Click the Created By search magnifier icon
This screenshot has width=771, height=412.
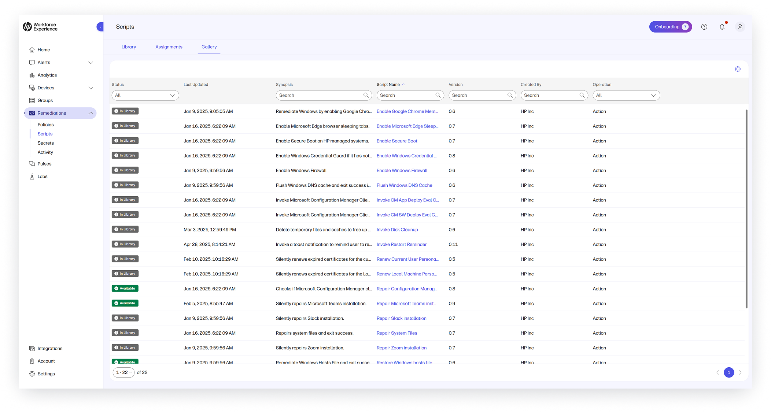click(582, 95)
